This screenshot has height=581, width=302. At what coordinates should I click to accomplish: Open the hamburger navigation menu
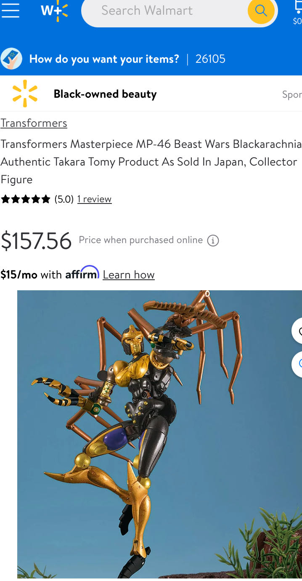[x=11, y=10]
